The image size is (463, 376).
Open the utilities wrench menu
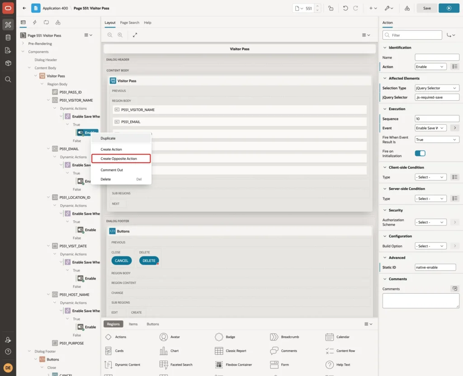pos(388,8)
